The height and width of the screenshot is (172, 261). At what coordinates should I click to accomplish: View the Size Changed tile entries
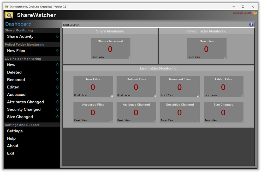coord(215,120)
